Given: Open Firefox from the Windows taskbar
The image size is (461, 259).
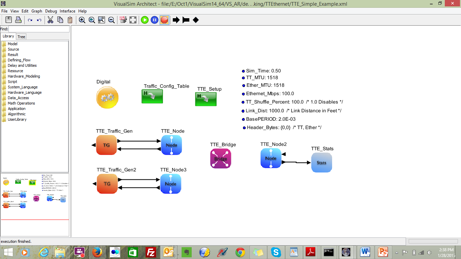Looking at the screenshot, I should tap(97, 252).
